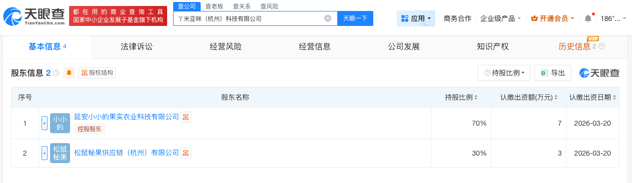Click the 导出 export button

click(x=553, y=73)
